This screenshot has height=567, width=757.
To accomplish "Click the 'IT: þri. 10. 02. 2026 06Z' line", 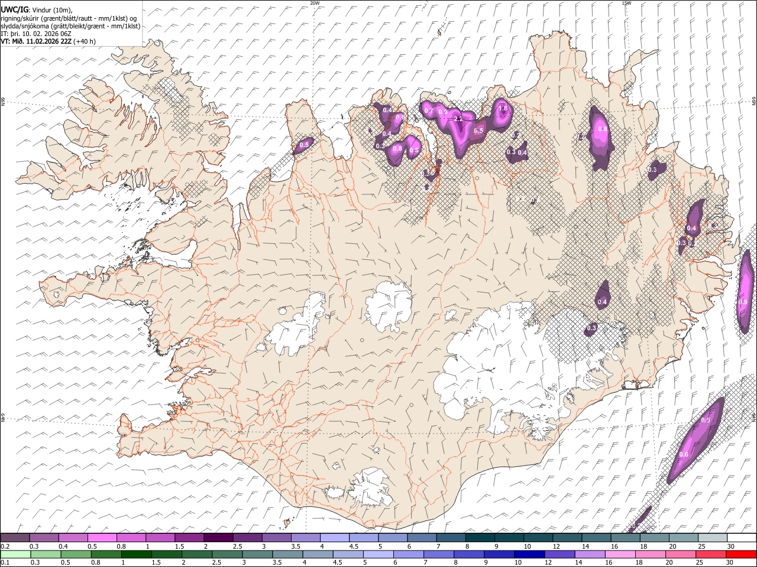I will 36,34.
